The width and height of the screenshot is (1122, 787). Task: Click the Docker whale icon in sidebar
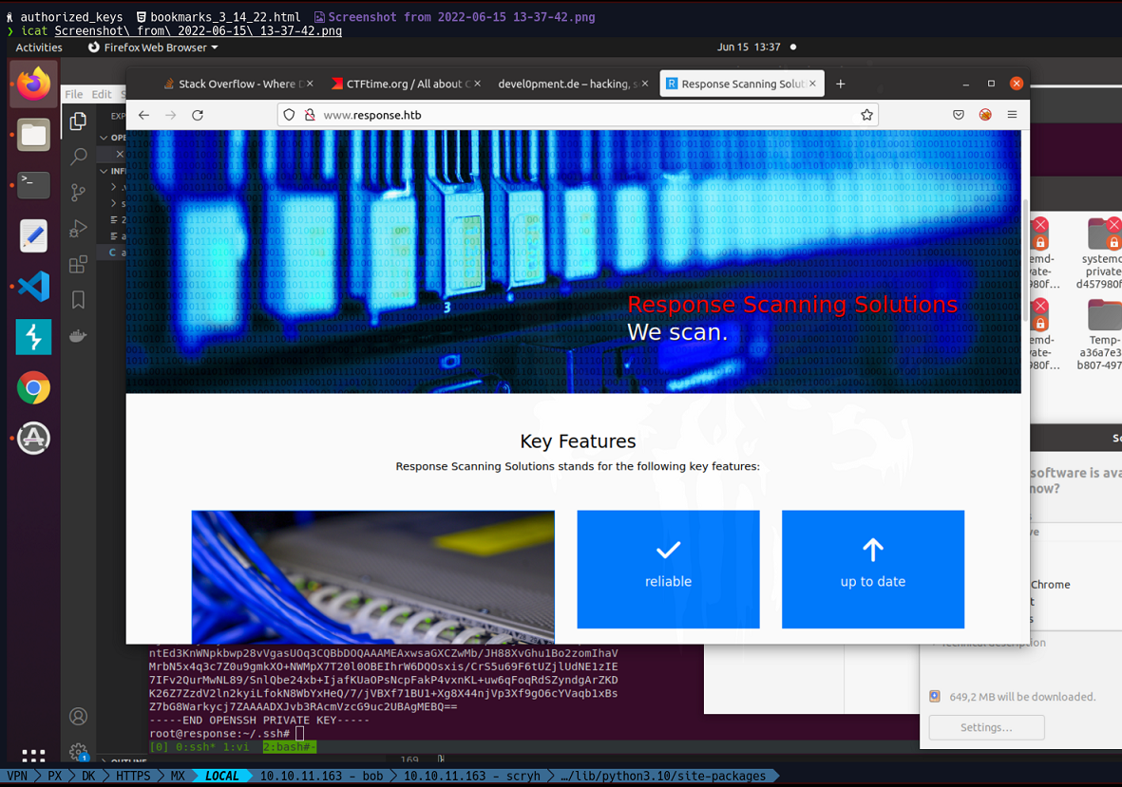79,336
